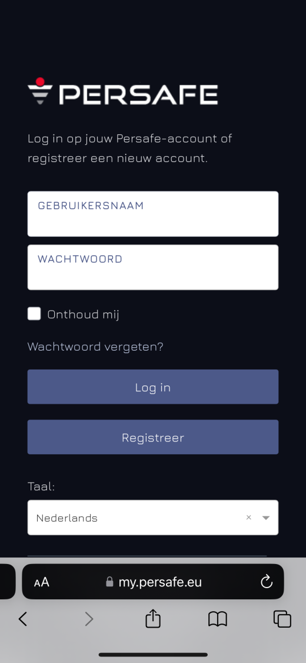
Task: Tap the padlock icon in address bar
Action: tap(109, 582)
